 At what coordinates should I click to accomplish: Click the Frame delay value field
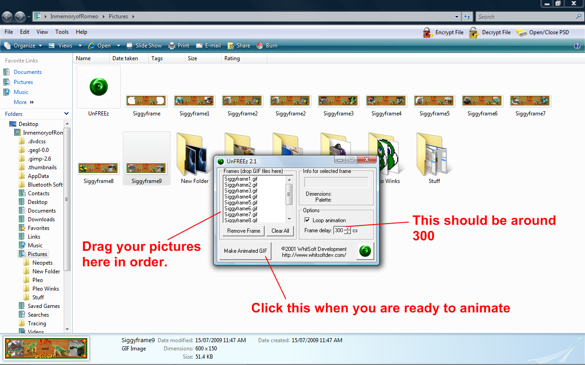(339, 231)
